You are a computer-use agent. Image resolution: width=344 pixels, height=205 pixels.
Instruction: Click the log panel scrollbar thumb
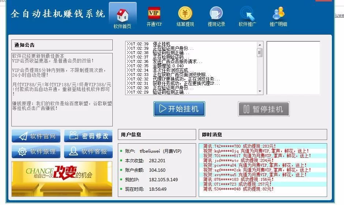point(260,53)
